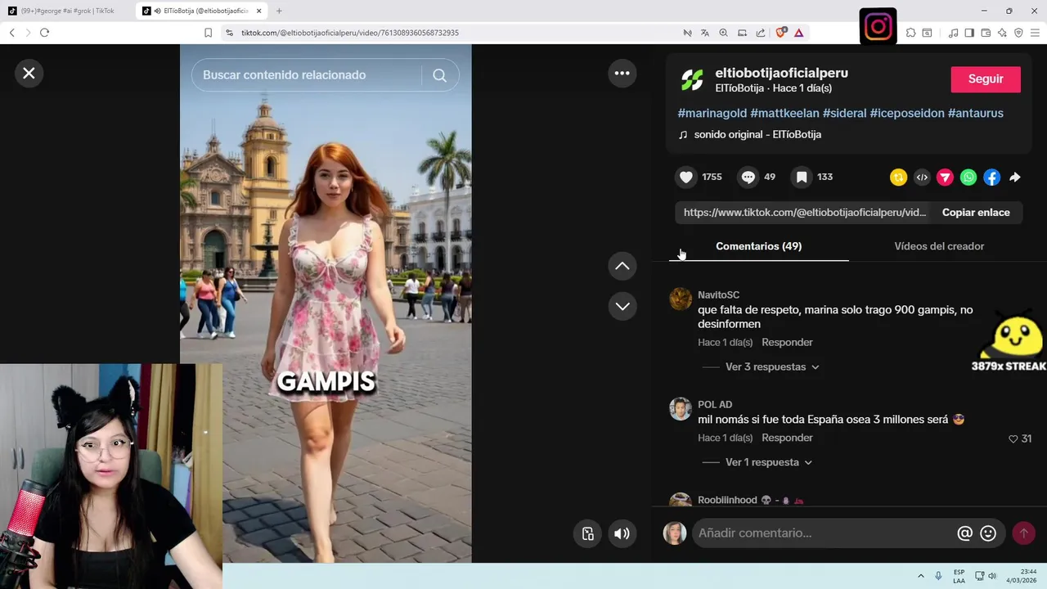This screenshot has height=589, width=1047.
Task: Click the video link URL text
Action: pyautogui.click(x=805, y=213)
